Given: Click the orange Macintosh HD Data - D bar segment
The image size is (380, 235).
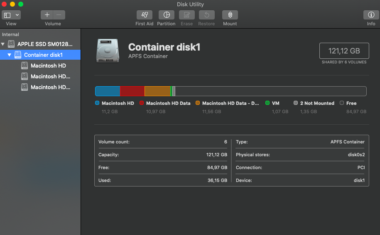Looking at the screenshot, I should [x=157, y=91].
